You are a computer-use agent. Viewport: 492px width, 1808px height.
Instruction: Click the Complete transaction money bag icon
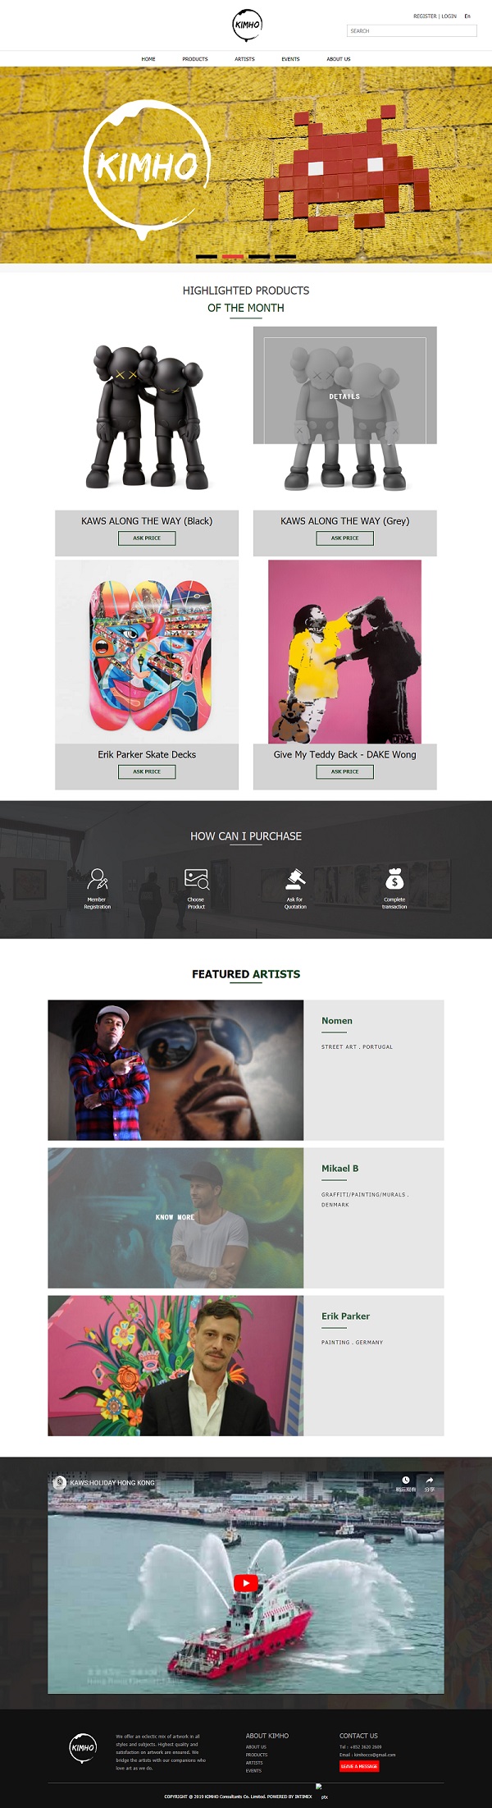click(394, 878)
